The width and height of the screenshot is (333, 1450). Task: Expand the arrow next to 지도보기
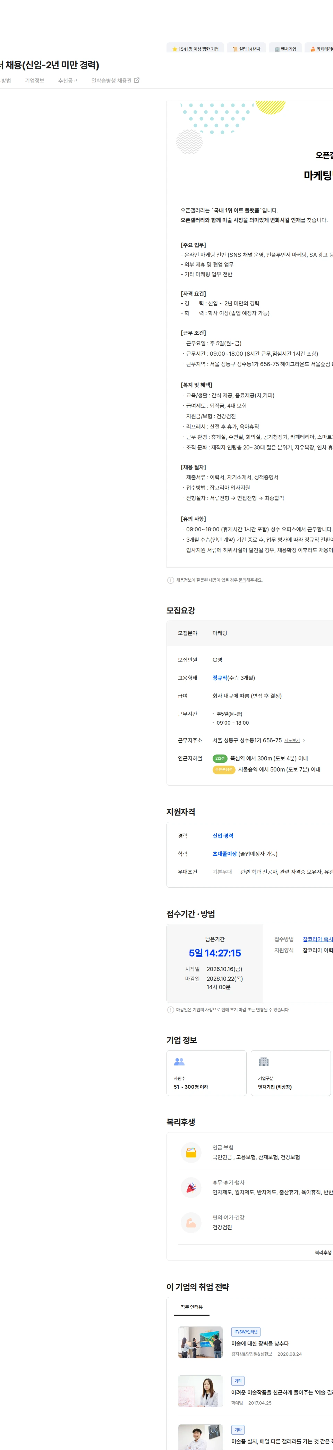[304, 741]
